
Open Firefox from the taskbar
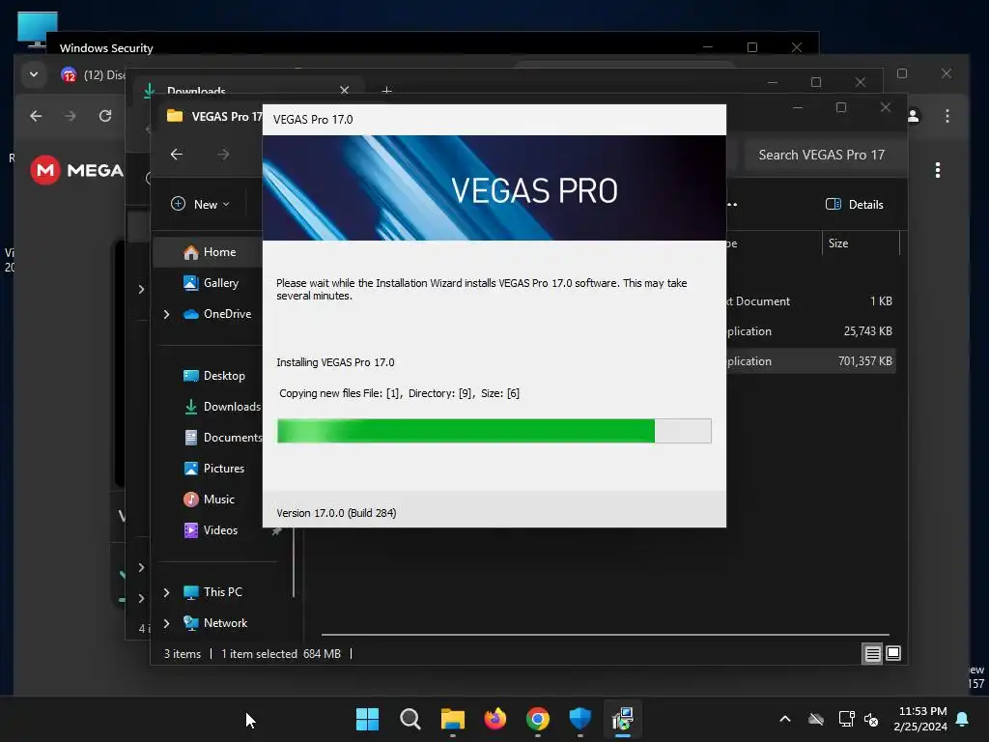pyautogui.click(x=495, y=719)
